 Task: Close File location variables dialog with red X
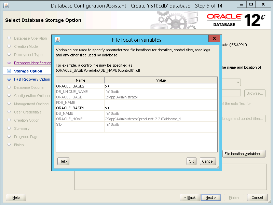pos(214,39)
